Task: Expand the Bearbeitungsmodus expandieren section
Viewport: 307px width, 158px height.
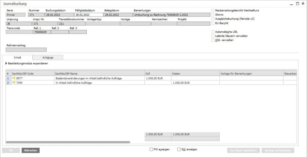Action: point(7,64)
